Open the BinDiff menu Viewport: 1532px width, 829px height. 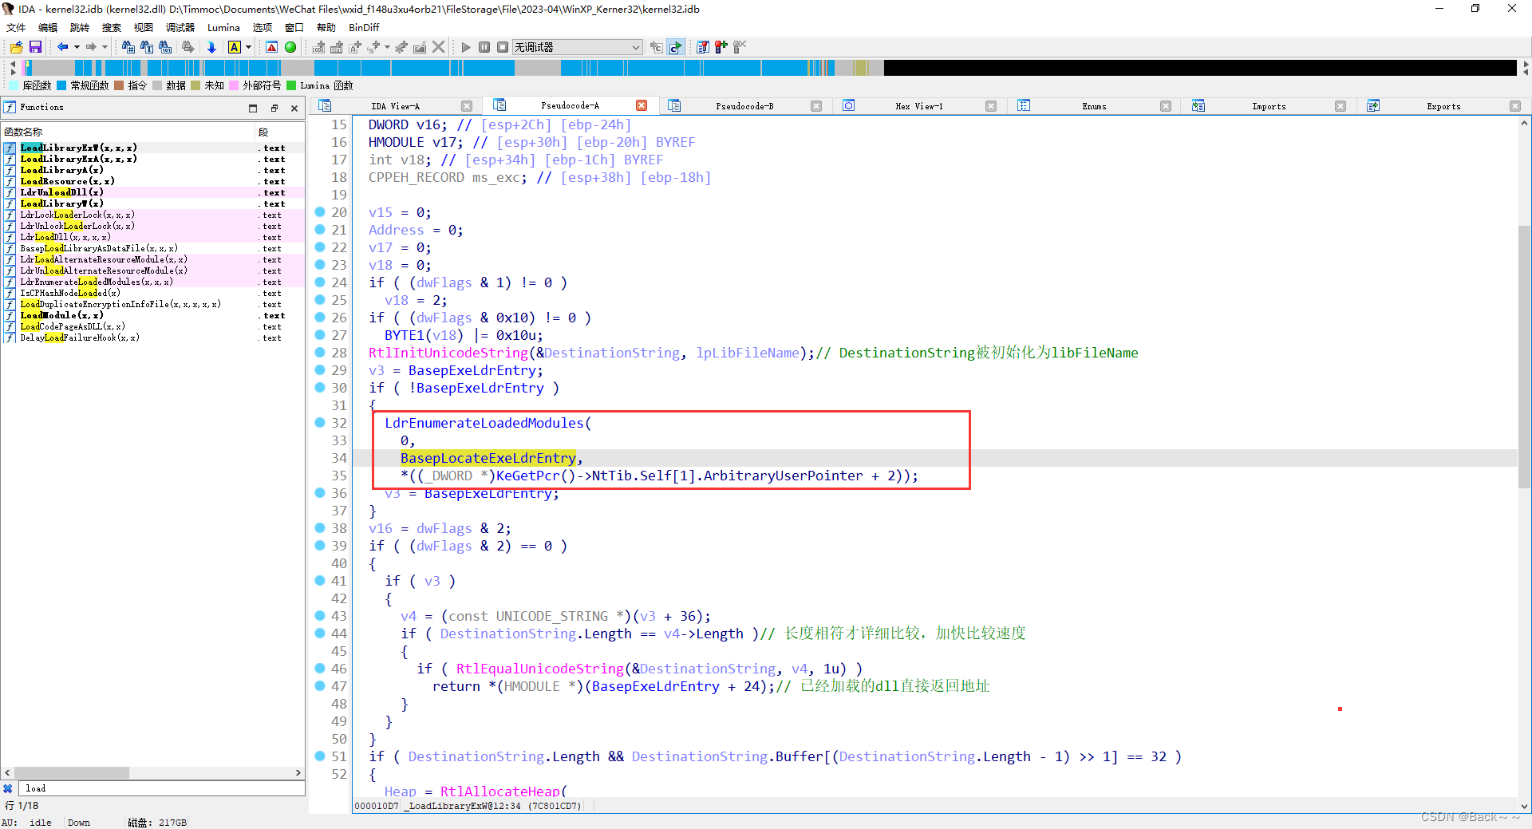pyautogui.click(x=364, y=27)
